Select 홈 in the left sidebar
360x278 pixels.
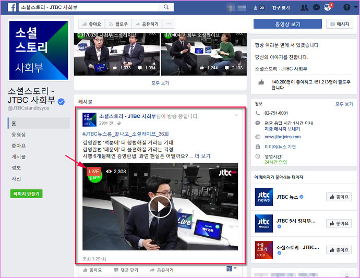(x=39, y=123)
